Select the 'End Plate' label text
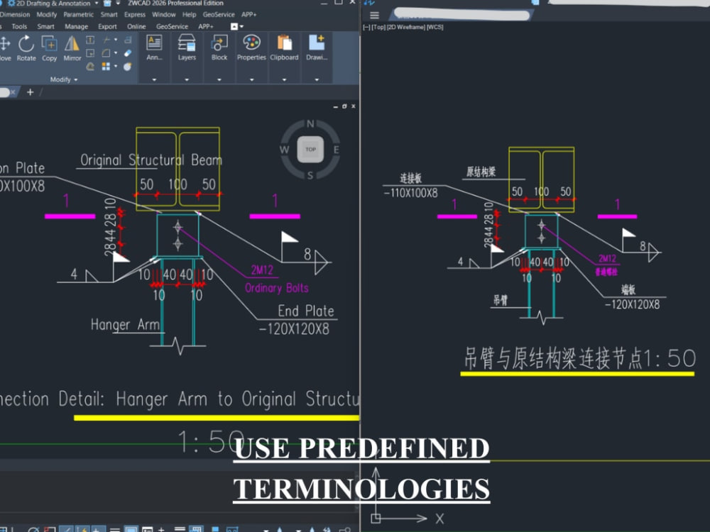710x532 pixels. coord(305,311)
